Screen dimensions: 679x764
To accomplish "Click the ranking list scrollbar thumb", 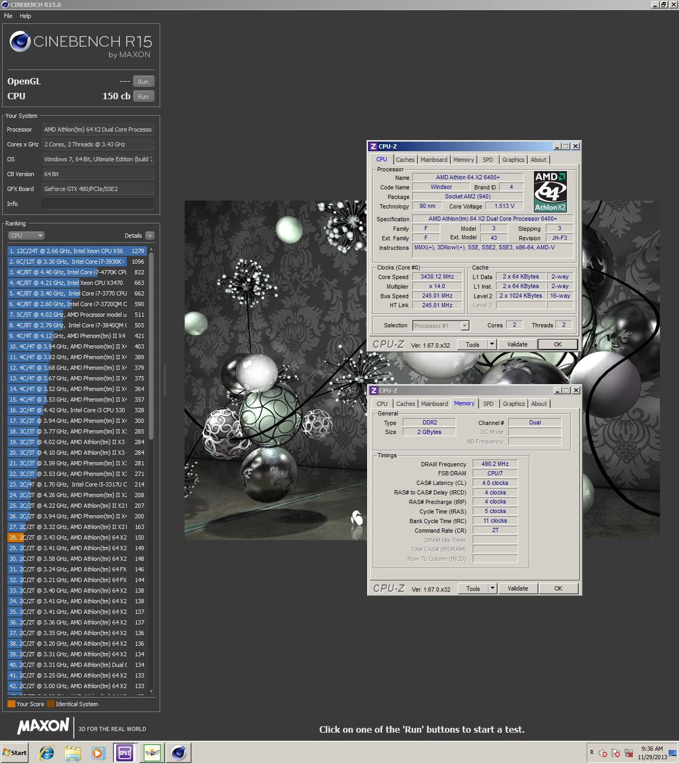I will pyautogui.click(x=151, y=346).
